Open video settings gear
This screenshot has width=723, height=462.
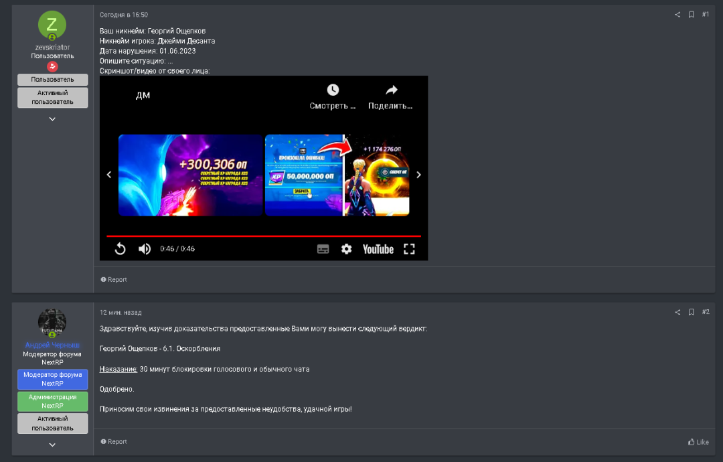[x=346, y=249]
